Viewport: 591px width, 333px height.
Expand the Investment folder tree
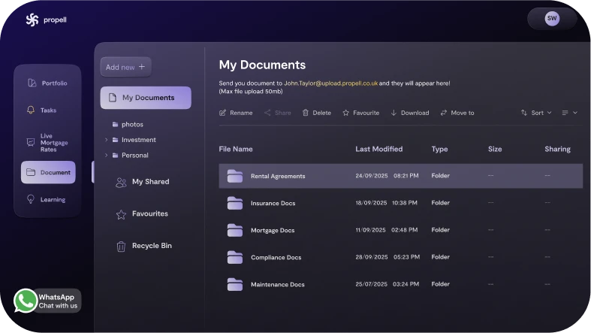[106, 140]
